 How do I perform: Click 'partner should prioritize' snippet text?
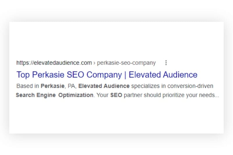pyautogui.click(x=153, y=95)
